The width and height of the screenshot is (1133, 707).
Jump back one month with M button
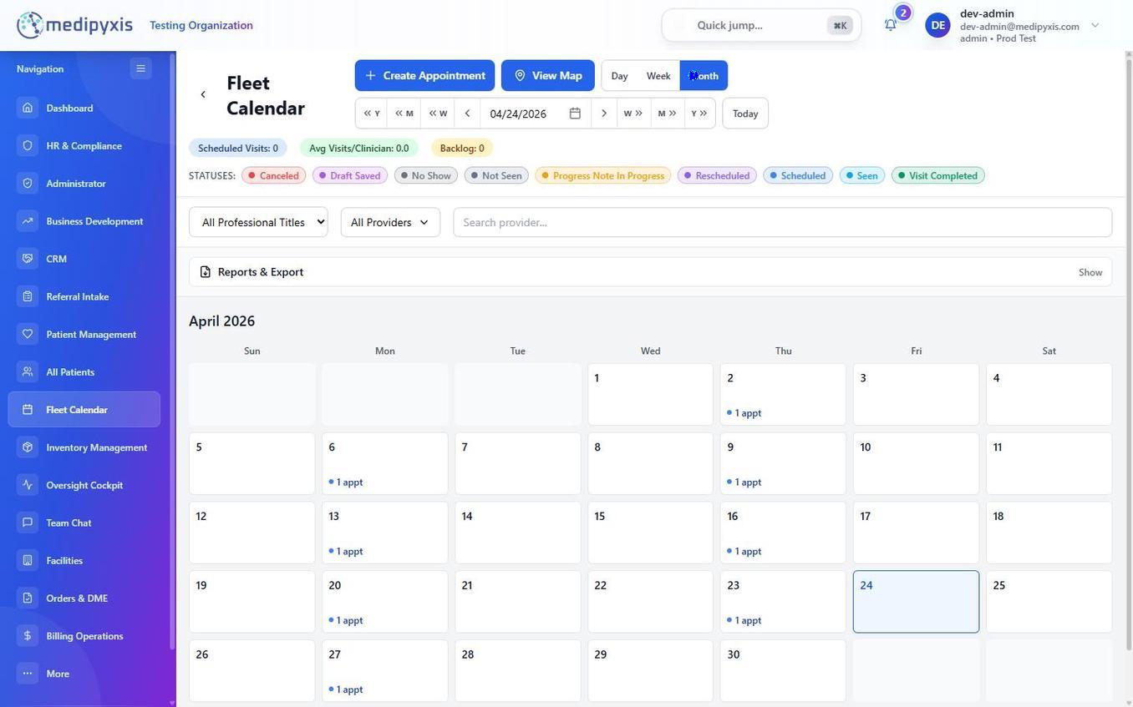[x=404, y=114]
